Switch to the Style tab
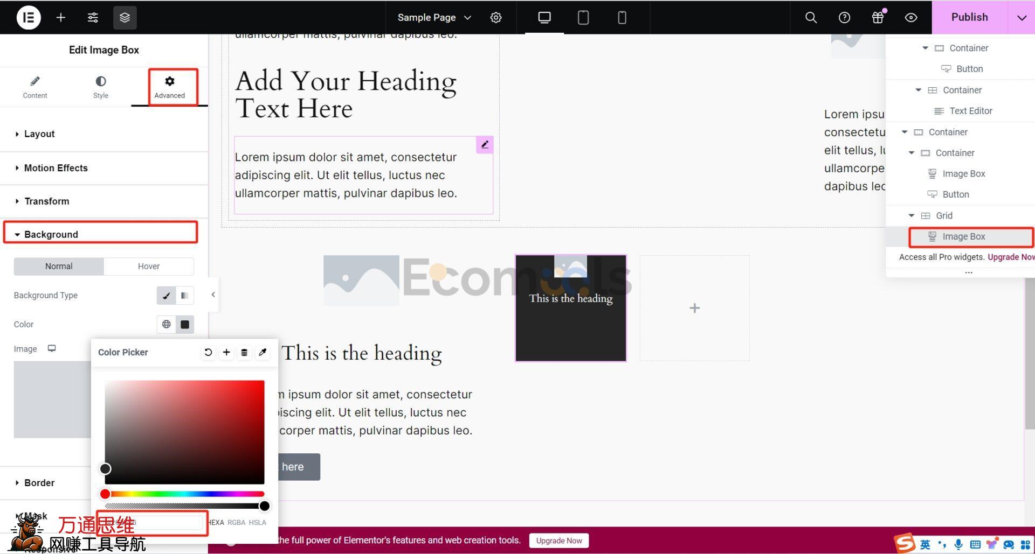Viewport: 1035px width, 554px height. [x=100, y=87]
